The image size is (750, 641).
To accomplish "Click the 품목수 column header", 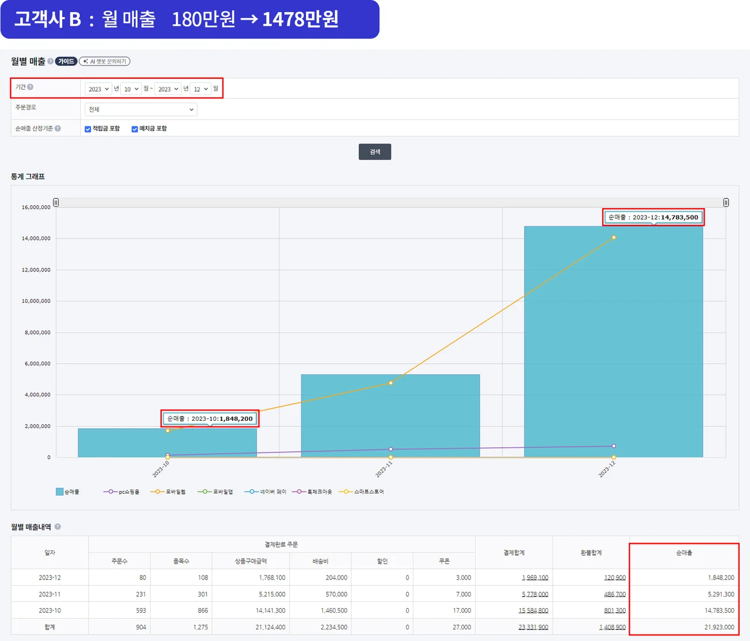I will tap(181, 561).
